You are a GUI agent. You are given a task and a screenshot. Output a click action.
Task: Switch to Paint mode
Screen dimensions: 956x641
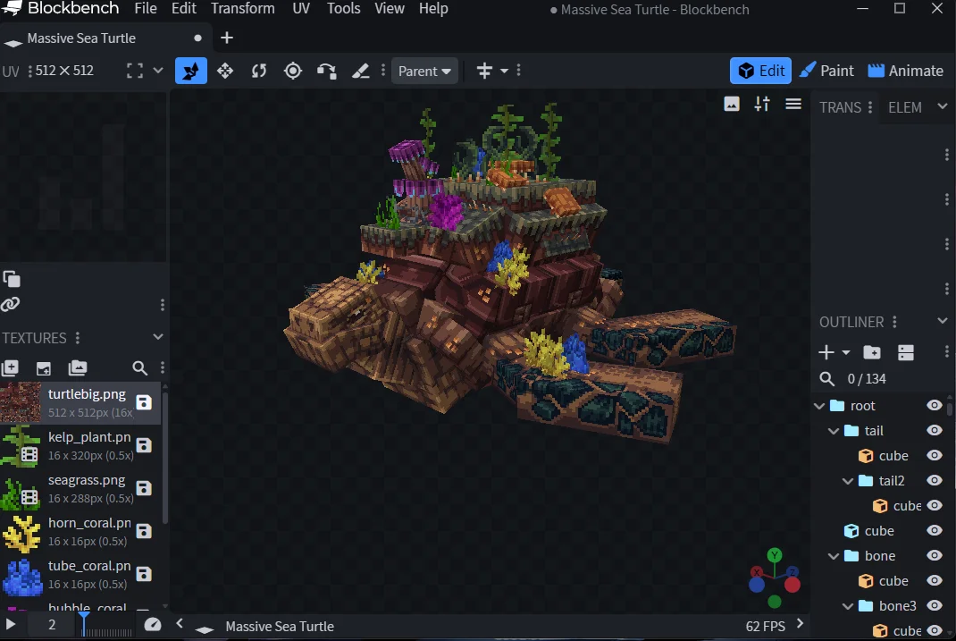coord(826,71)
